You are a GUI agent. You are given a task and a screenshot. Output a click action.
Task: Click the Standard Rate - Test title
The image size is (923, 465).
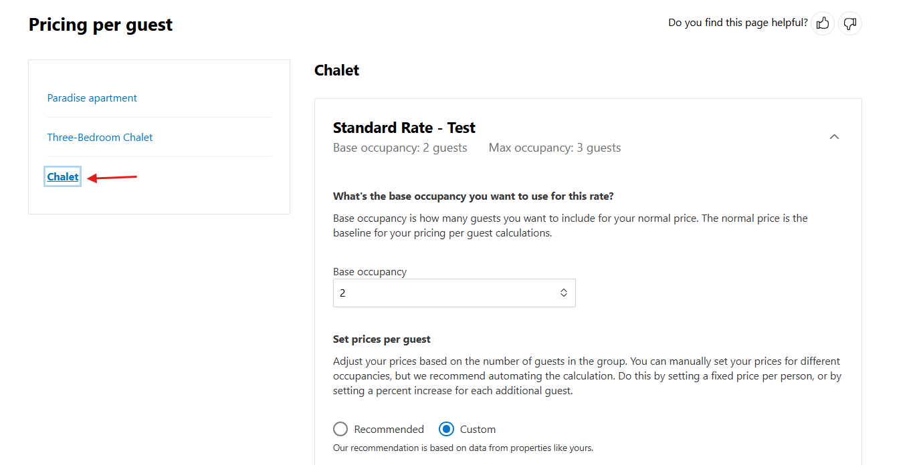click(x=404, y=128)
